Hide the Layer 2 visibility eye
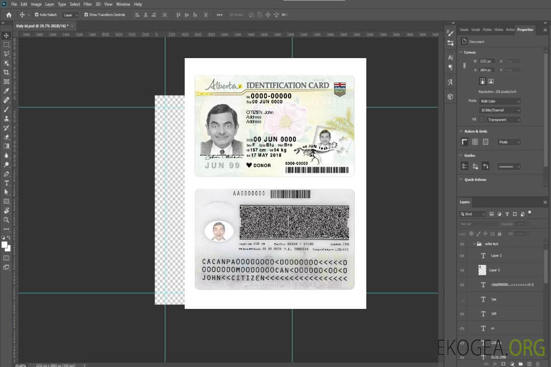The width and height of the screenshot is (551, 367). 462,255
